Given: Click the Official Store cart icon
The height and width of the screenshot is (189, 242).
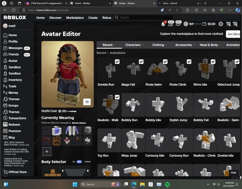Looking at the screenshot, I should (5, 172).
